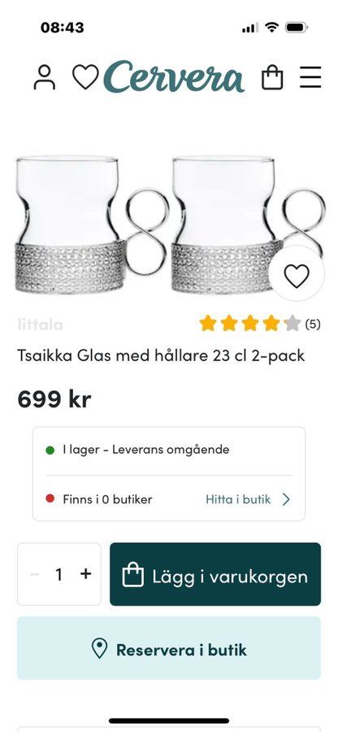Select the quantity field showing 1

click(58, 574)
